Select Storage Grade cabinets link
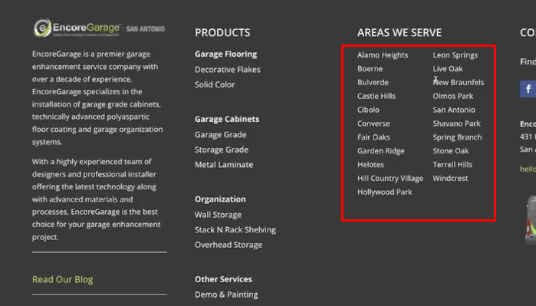This screenshot has width=536, height=306. point(222,150)
